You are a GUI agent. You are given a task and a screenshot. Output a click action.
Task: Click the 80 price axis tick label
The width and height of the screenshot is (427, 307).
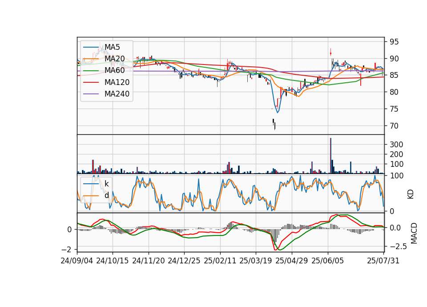[x=394, y=92]
